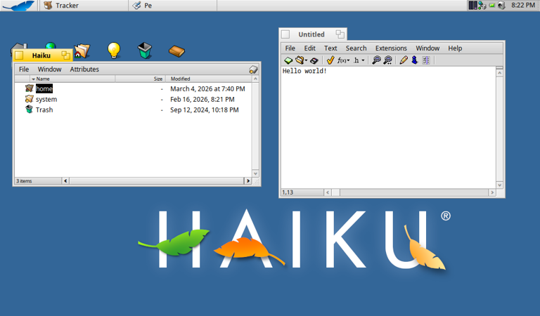
Task: Click 'Sep 12, 2024, 10:18 PM' date
Action: pyautogui.click(x=204, y=110)
